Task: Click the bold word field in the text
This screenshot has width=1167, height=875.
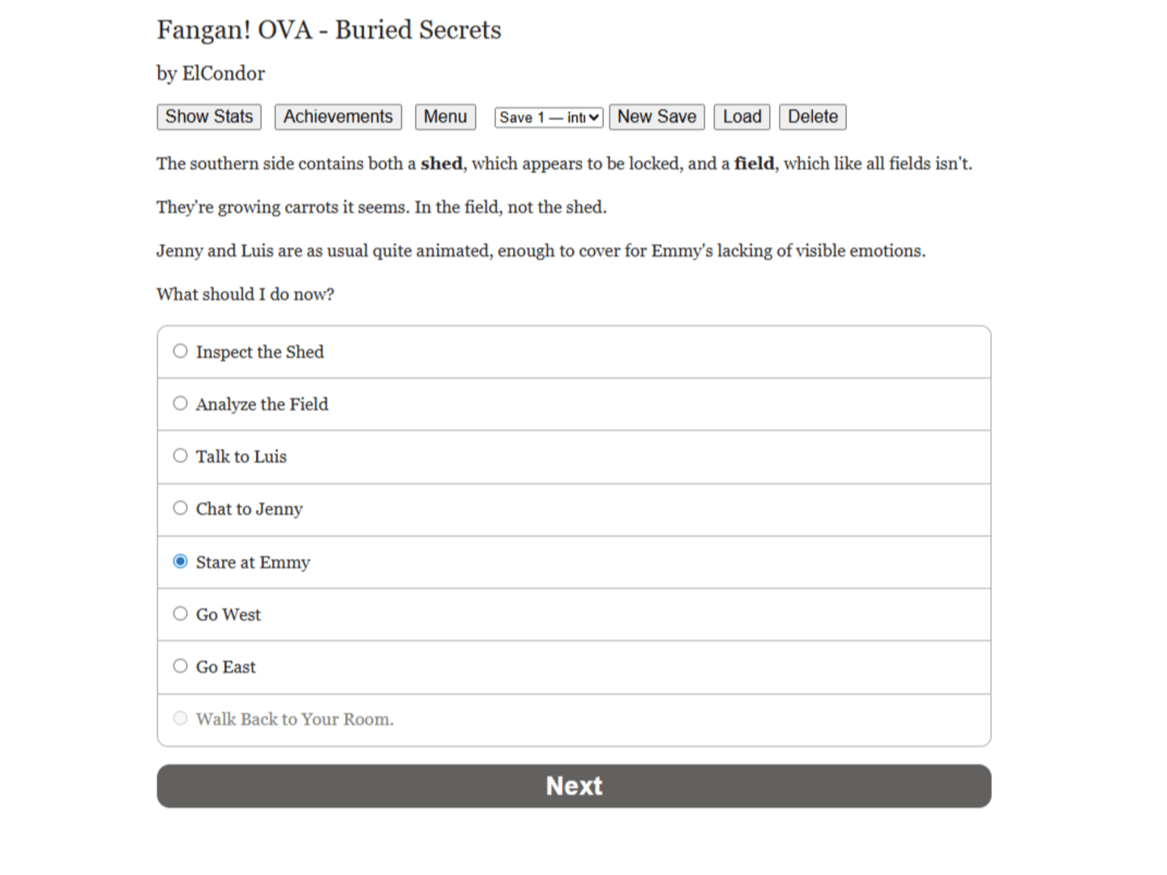Action: 754,164
